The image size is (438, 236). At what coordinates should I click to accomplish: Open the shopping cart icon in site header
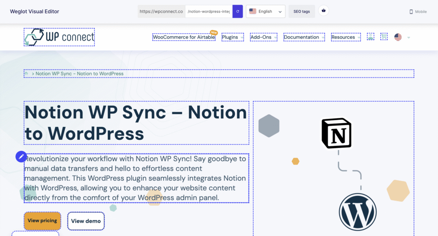384,37
